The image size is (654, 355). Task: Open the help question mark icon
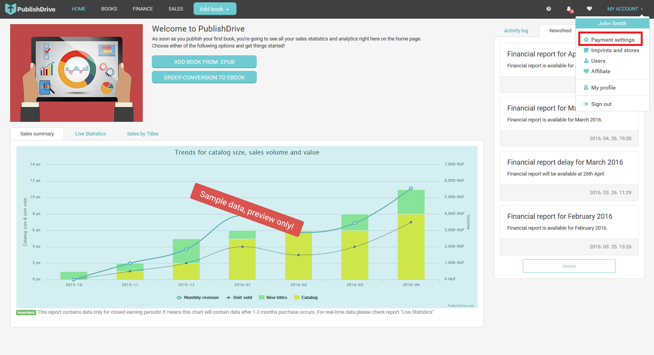pyautogui.click(x=549, y=9)
